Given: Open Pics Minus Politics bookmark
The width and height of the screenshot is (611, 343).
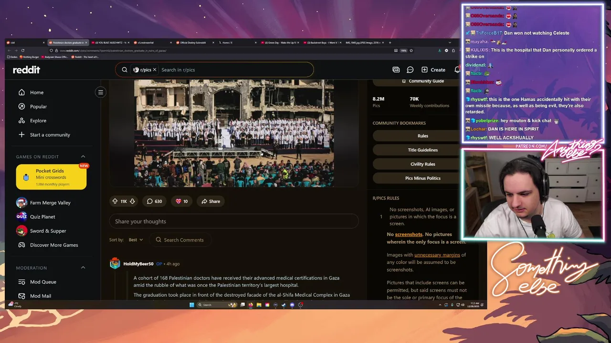Looking at the screenshot, I should pyautogui.click(x=423, y=178).
